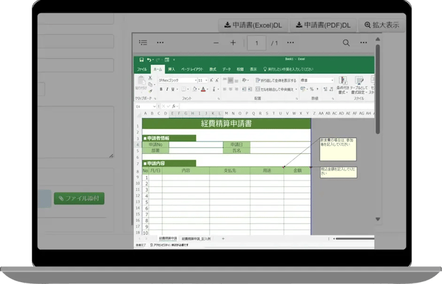Viewport: 442px width, 284px height.
Task: Switch to the ページレイアウト ribbon tab
Action: pos(192,69)
